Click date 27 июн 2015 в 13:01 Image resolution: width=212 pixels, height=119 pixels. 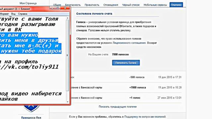[x=169, y=98]
